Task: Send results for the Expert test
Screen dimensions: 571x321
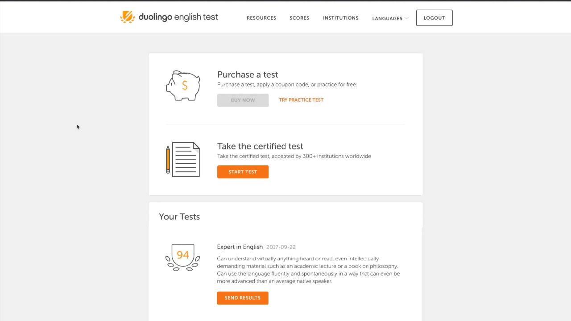Action: tap(243, 298)
